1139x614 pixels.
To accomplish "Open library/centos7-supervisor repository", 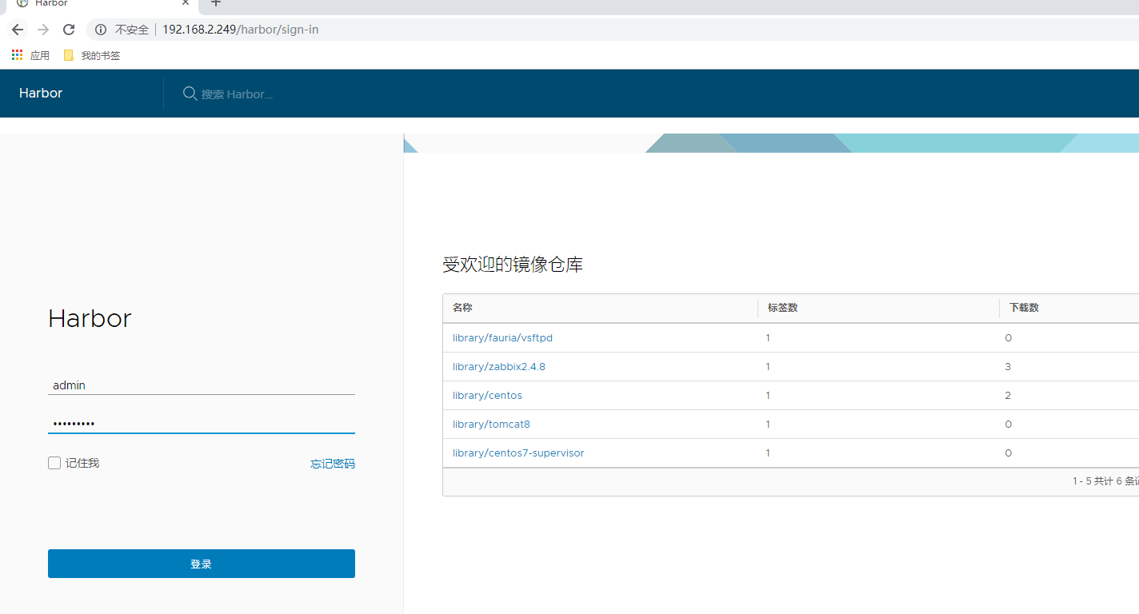I will (518, 453).
